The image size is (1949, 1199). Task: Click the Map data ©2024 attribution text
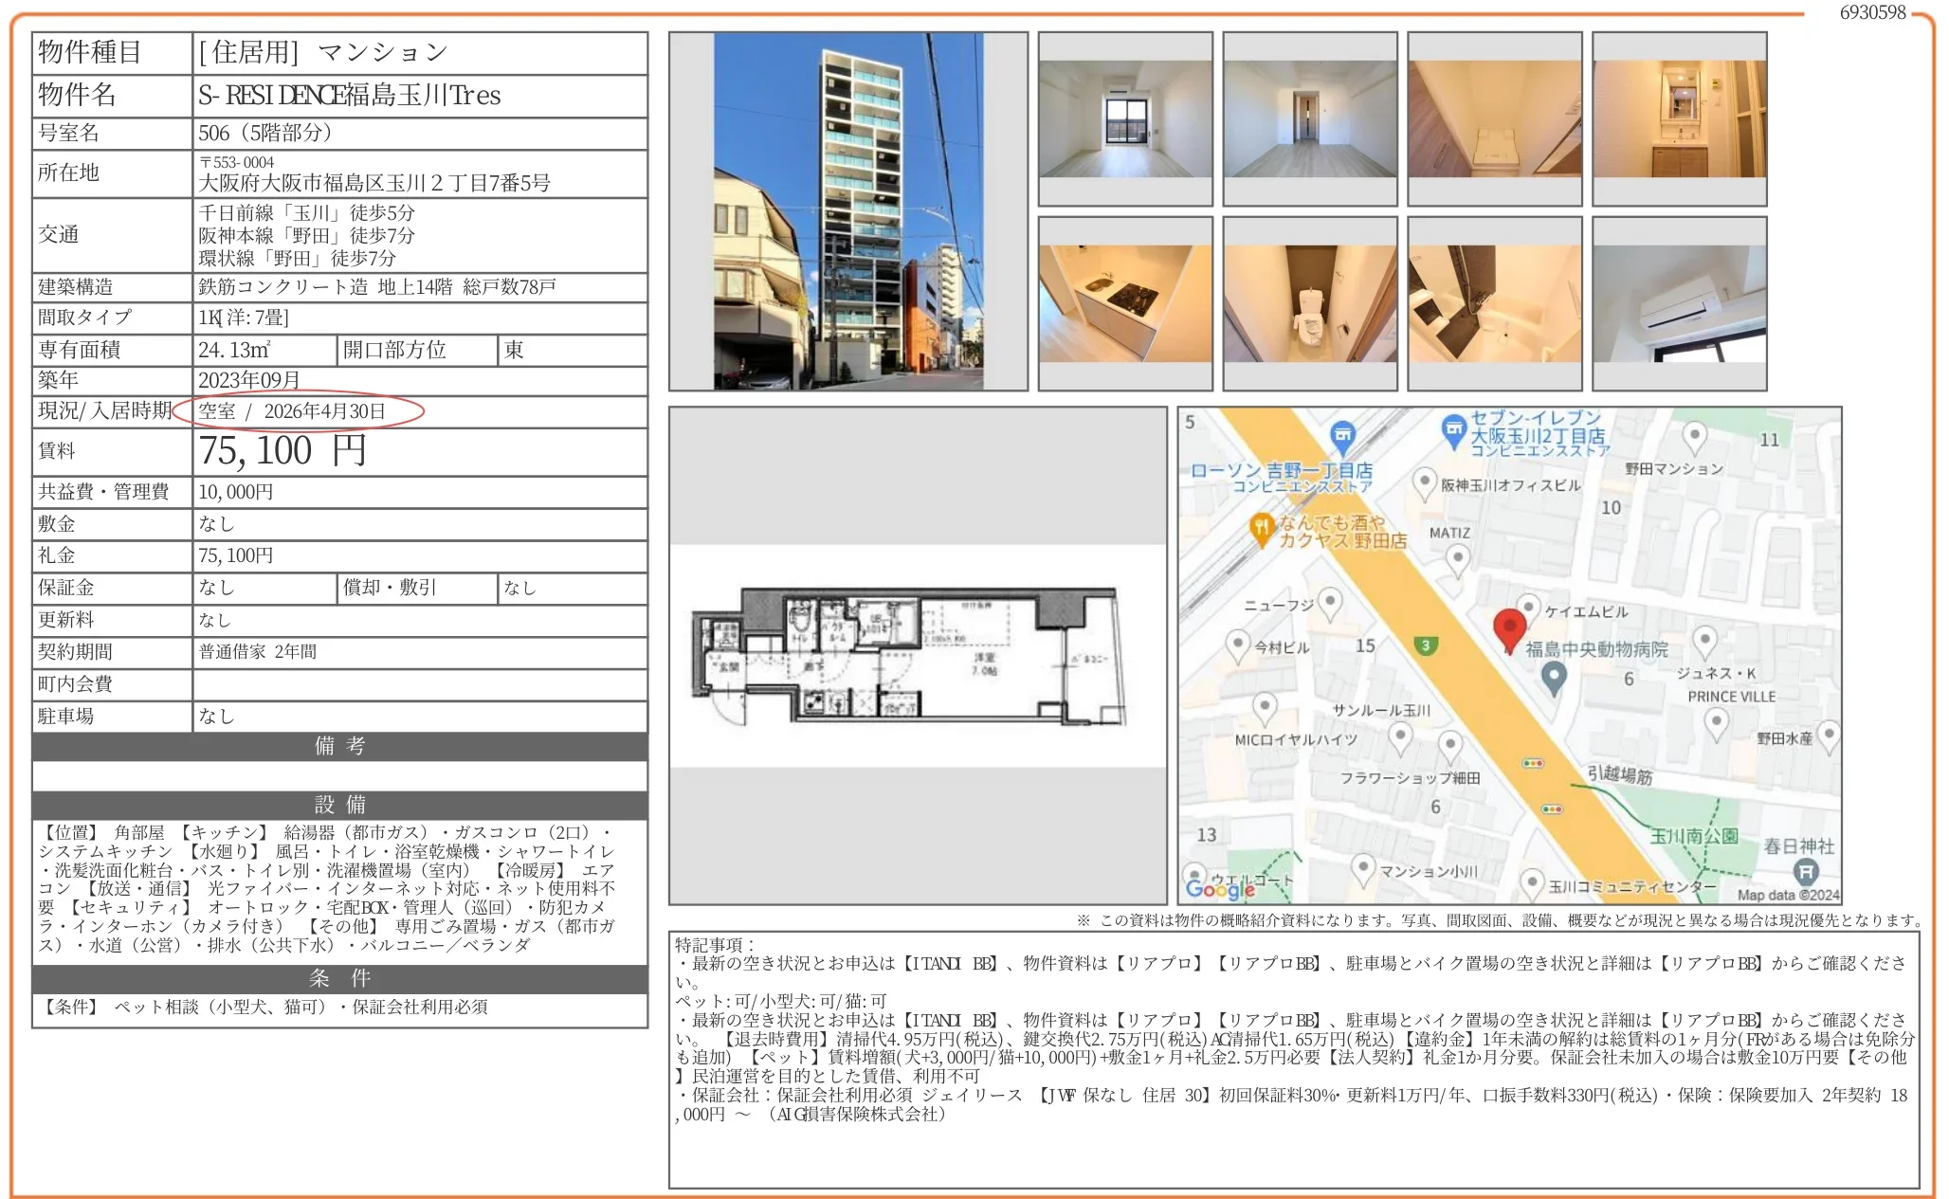(x=1790, y=894)
